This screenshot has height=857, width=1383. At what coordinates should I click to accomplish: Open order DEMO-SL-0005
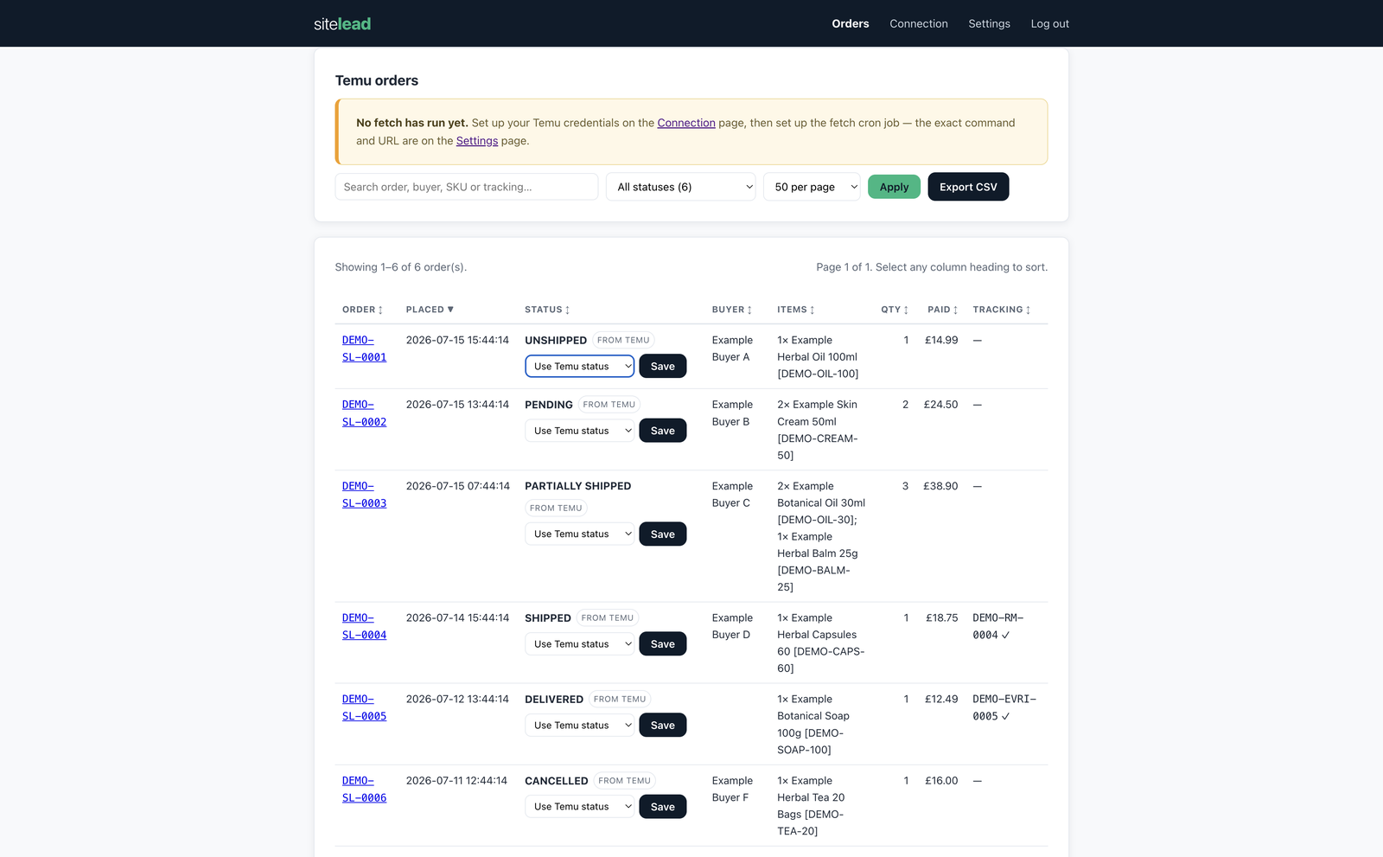tap(364, 707)
